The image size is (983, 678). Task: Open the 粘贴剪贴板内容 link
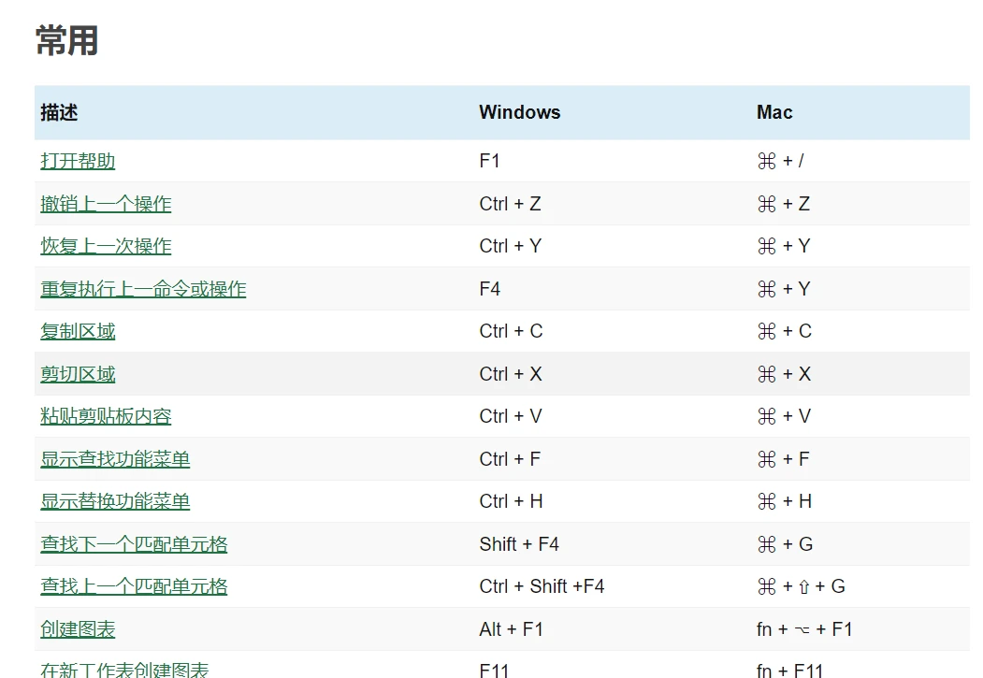click(x=106, y=416)
